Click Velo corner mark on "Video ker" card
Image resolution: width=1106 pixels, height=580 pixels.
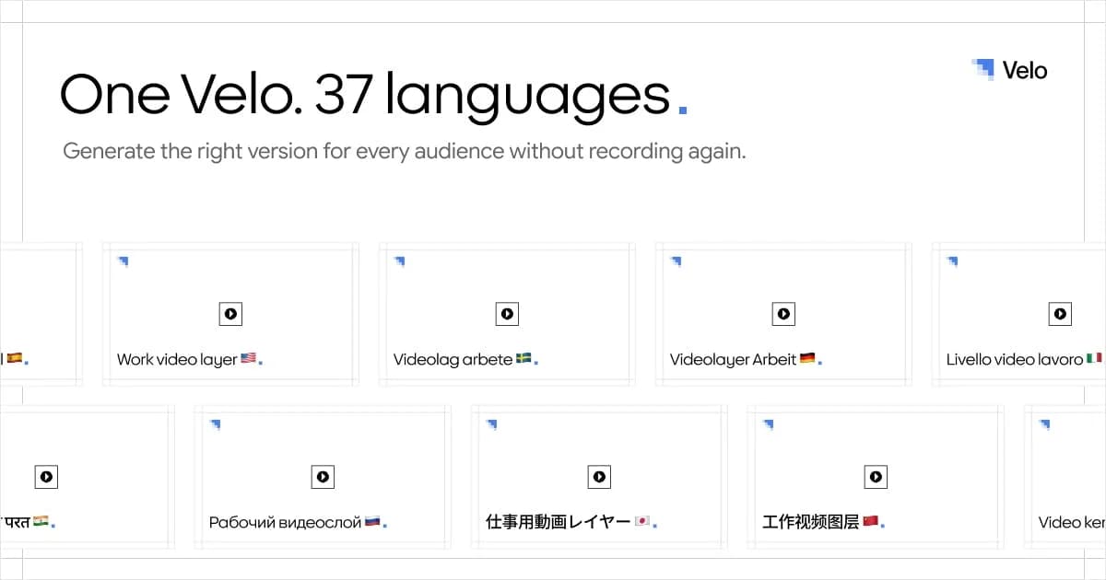(x=1044, y=424)
